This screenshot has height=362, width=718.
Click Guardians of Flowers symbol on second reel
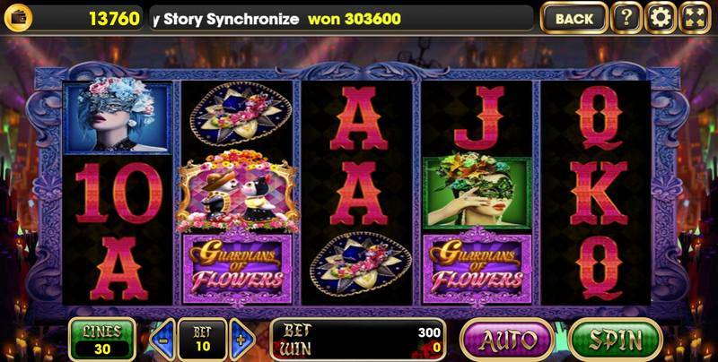pyautogui.click(x=237, y=268)
